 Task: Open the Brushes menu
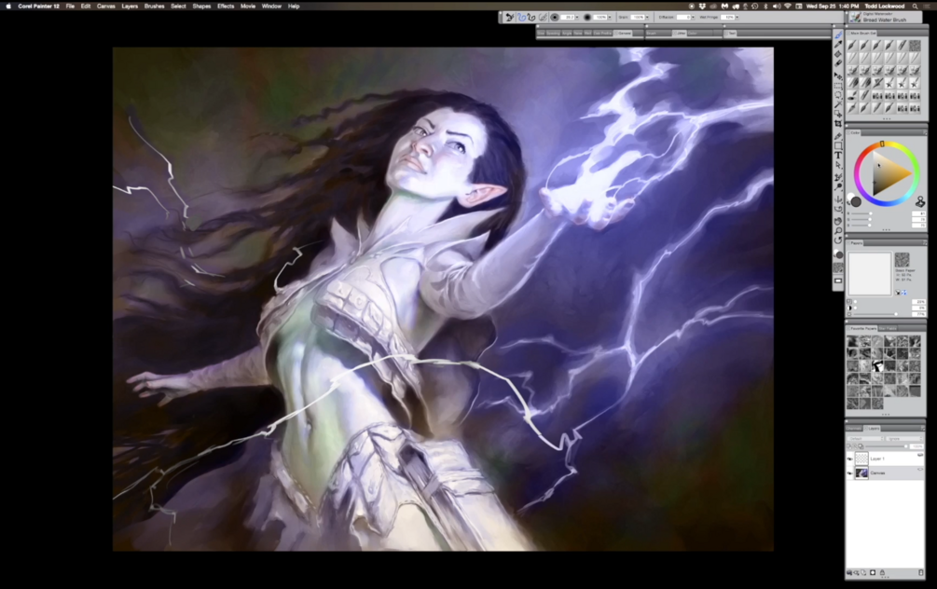[x=154, y=6]
